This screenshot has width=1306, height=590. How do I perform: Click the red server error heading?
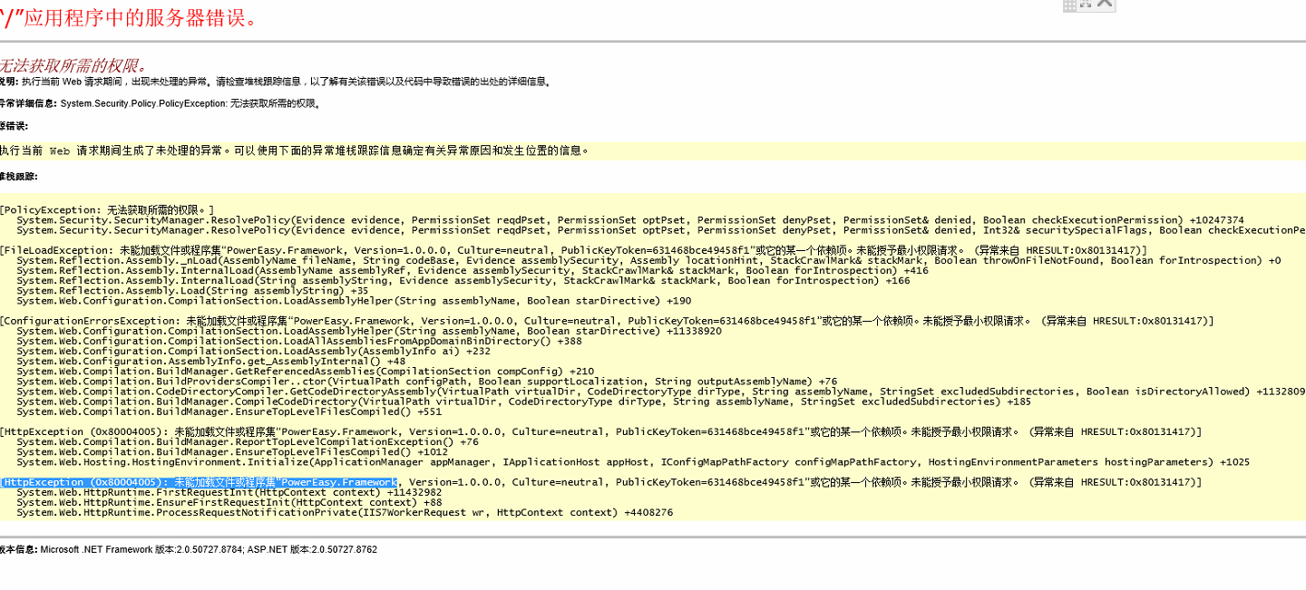click(129, 18)
